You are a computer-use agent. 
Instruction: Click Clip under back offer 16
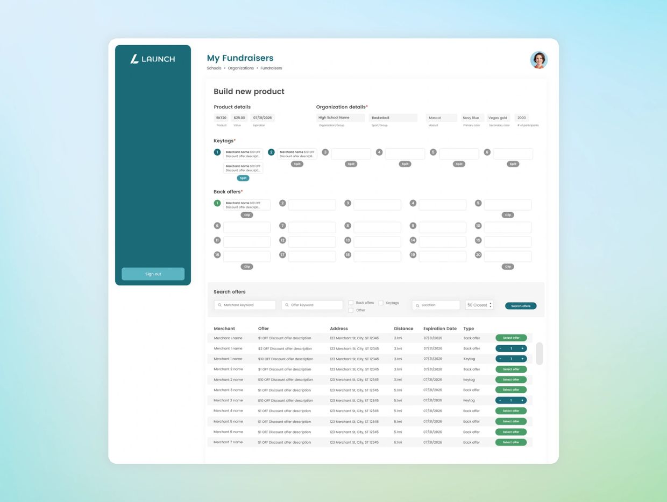247,267
